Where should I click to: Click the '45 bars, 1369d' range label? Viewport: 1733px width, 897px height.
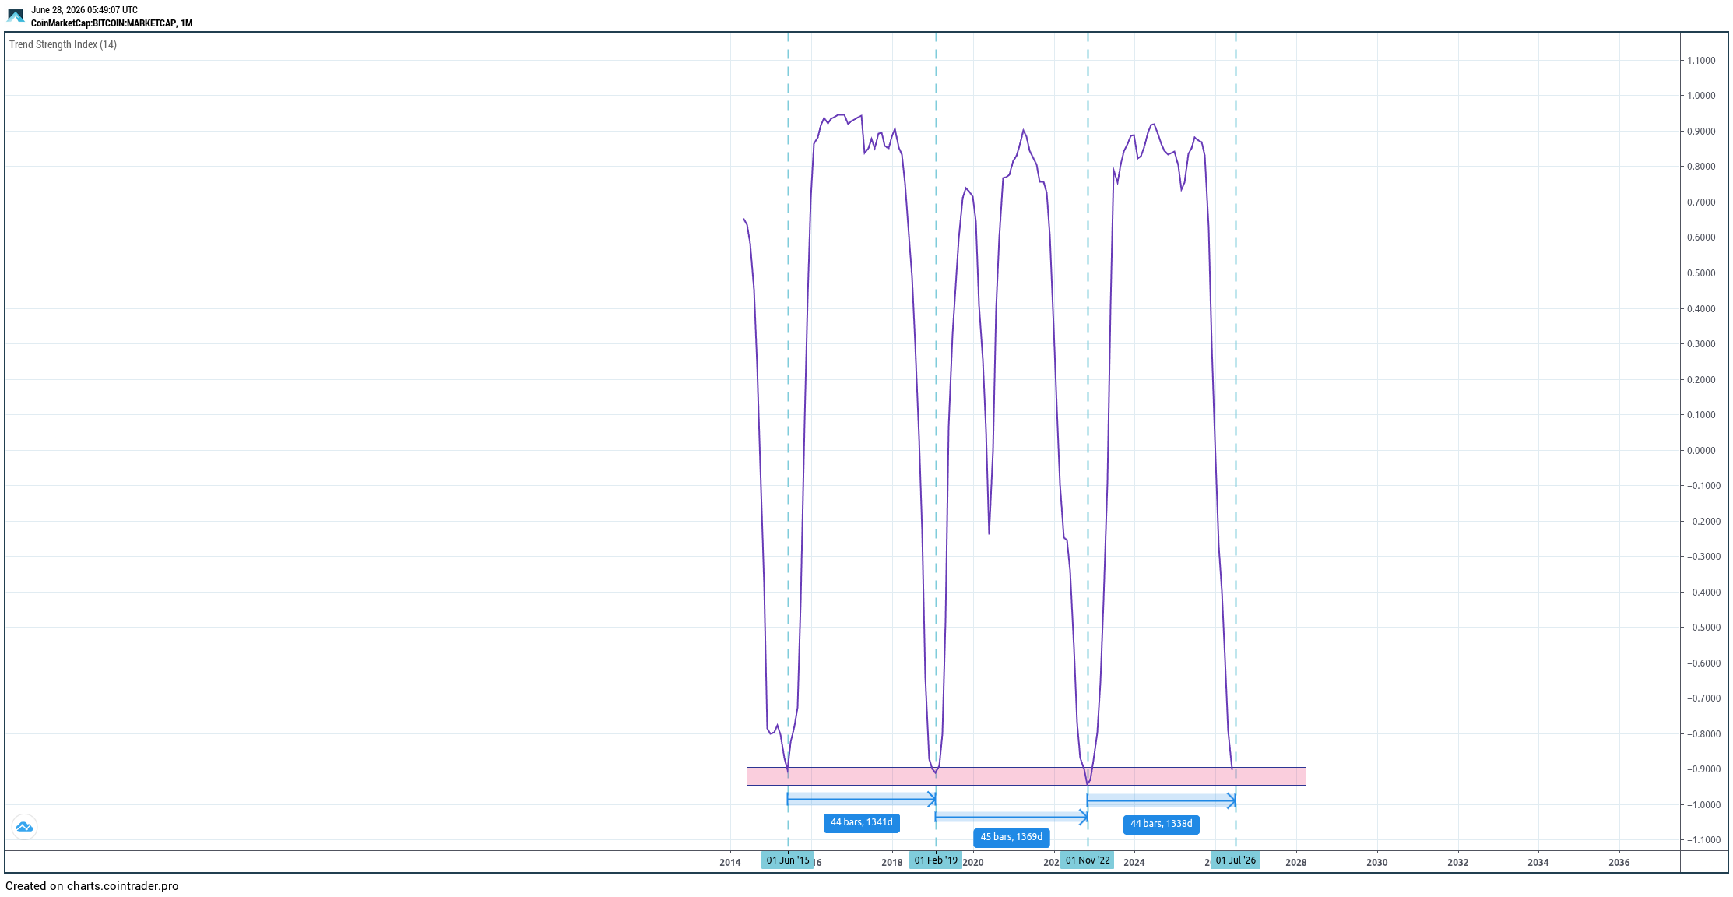[x=1011, y=838]
